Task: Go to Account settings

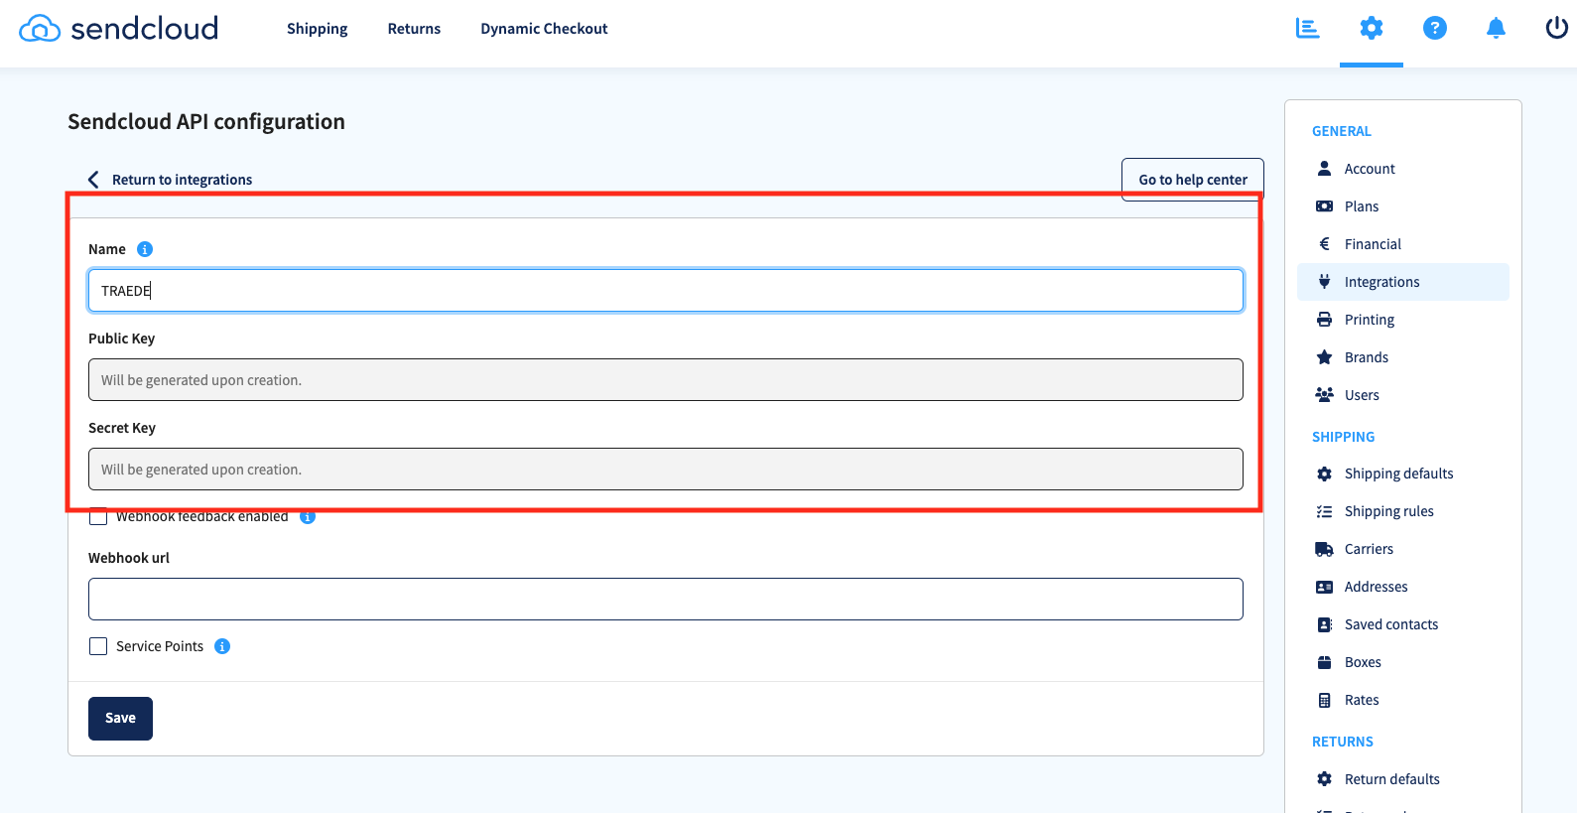Action: click(1370, 169)
